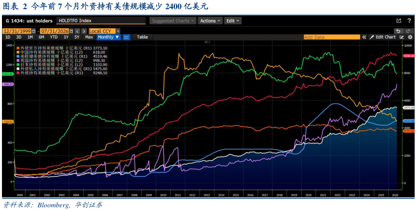Viewport: 417px width, 211px height.
Task: Open the Actions dropdown menu
Action: [210, 21]
